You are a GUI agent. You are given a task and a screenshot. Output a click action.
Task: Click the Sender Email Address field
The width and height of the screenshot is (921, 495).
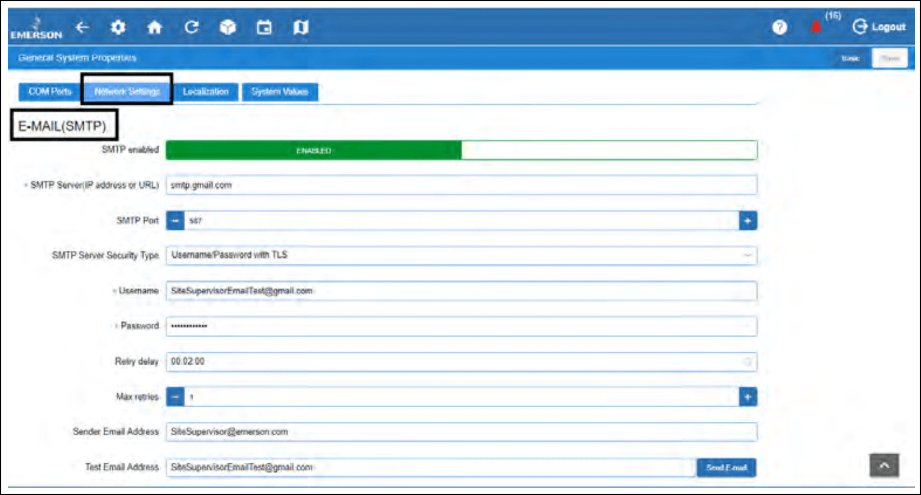click(461, 432)
